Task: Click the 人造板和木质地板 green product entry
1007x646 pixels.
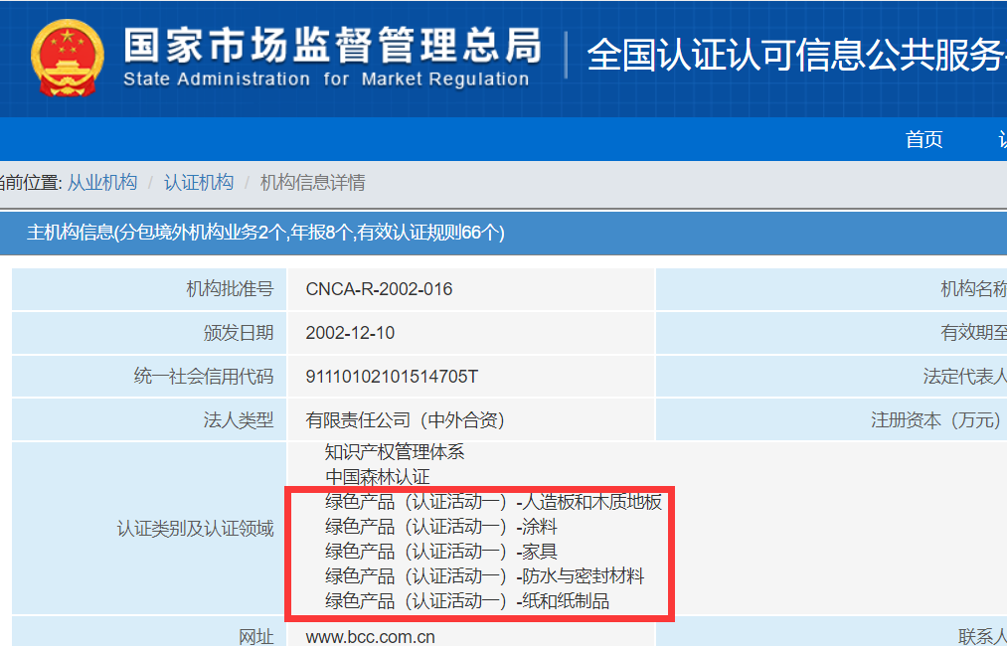Action: tap(493, 502)
